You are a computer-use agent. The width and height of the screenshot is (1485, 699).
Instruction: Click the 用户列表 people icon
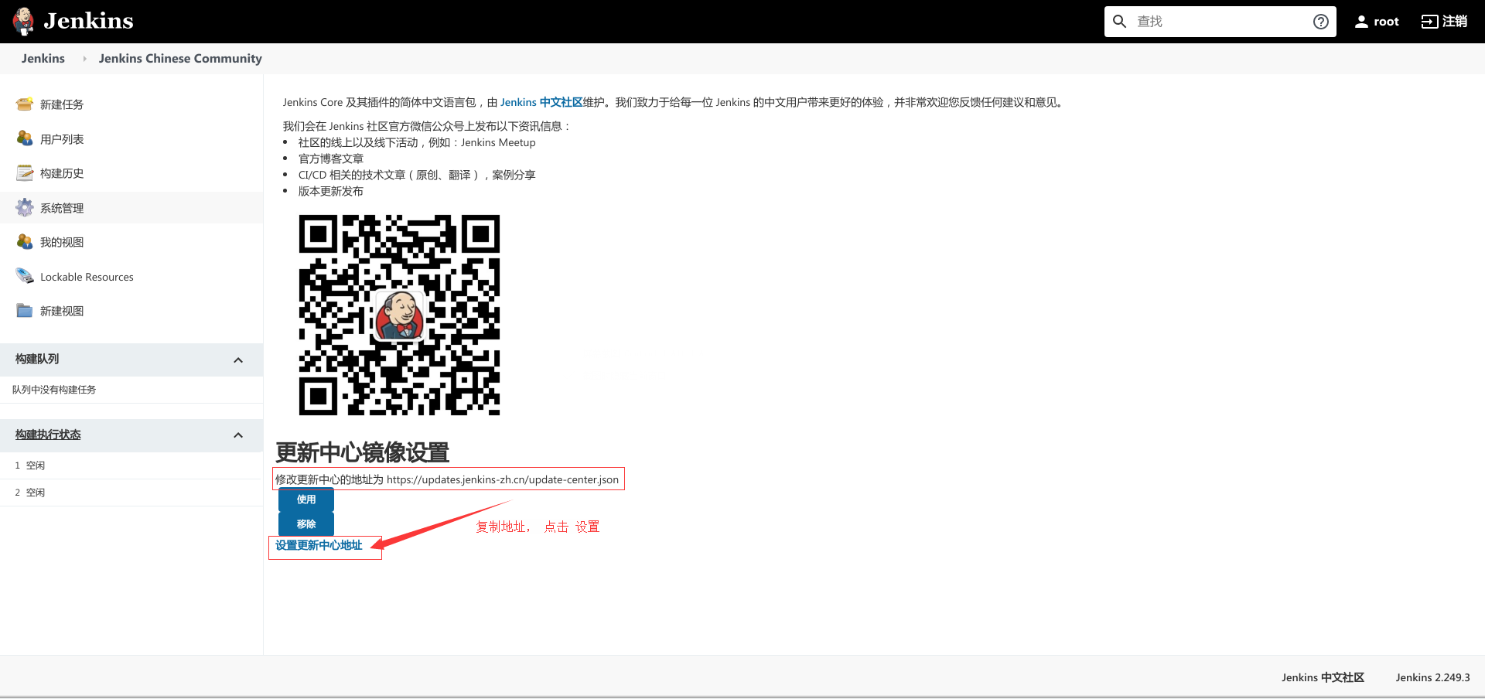[25, 138]
